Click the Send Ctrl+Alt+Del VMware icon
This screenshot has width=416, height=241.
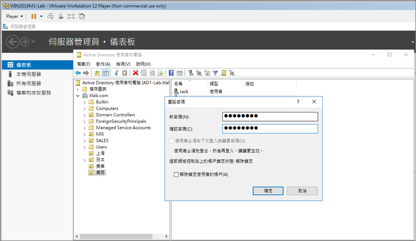50,17
